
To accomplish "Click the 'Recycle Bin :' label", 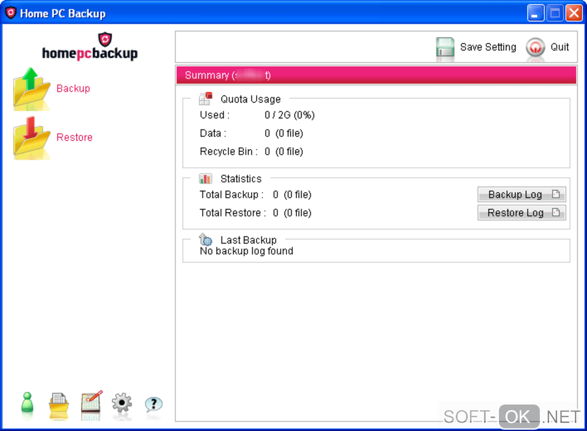I will point(228,151).
